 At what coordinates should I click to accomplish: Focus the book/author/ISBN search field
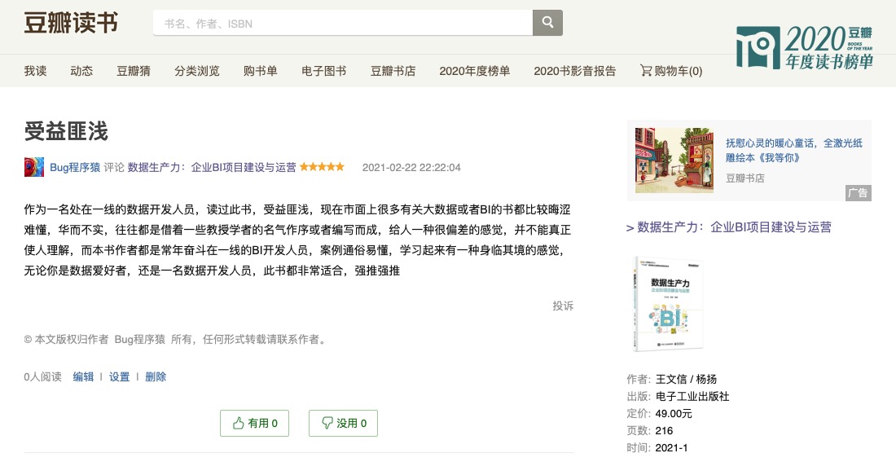pyautogui.click(x=343, y=23)
